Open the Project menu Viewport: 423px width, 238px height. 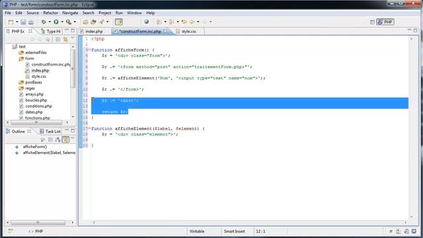coord(104,13)
